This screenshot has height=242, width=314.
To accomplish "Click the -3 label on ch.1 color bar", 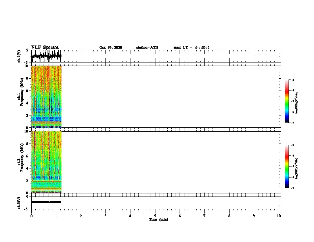I will click(x=292, y=80).
